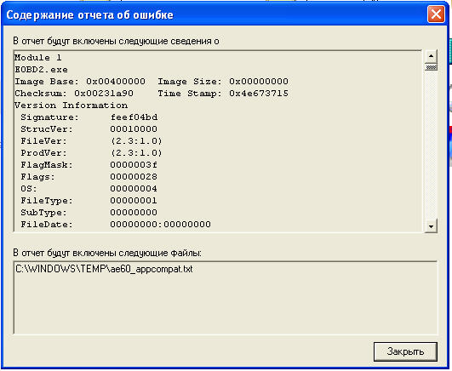
Task: Click the label 'В отчет будут включены следующие сведения о'
Action: 116,41
